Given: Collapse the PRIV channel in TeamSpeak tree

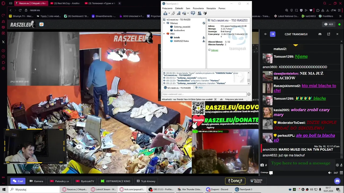Looking at the screenshot, I should click(164, 34).
